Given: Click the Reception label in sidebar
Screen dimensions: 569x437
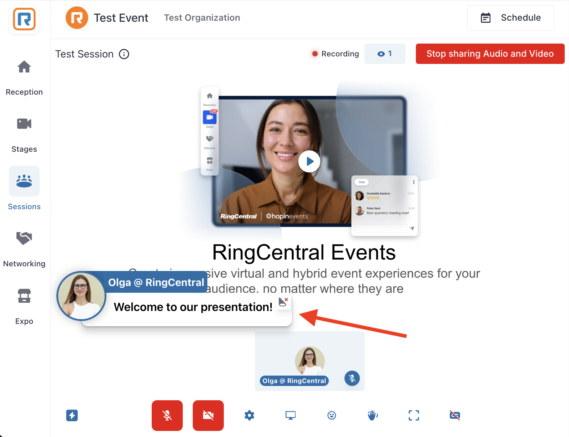Looking at the screenshot, I should [x=24, y=92].
